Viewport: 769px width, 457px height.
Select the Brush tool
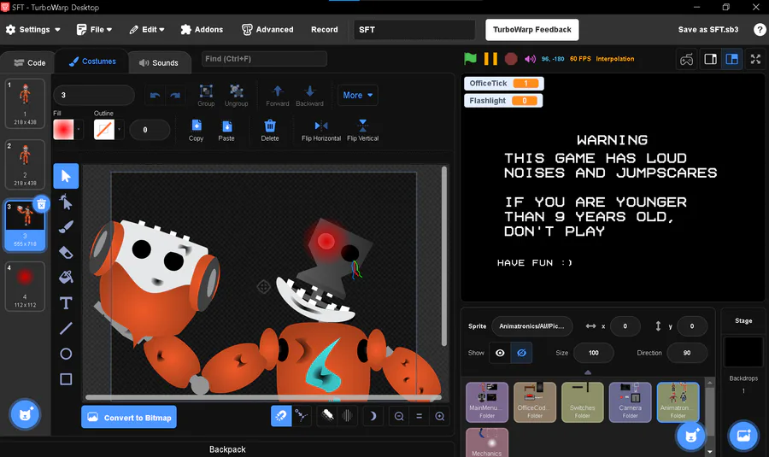click(66, 227)
